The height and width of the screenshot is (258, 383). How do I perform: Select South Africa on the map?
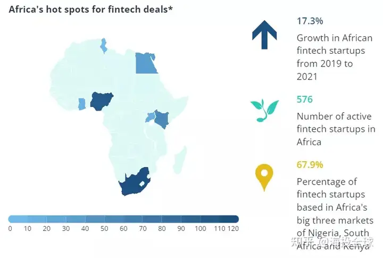pos(134,183)
